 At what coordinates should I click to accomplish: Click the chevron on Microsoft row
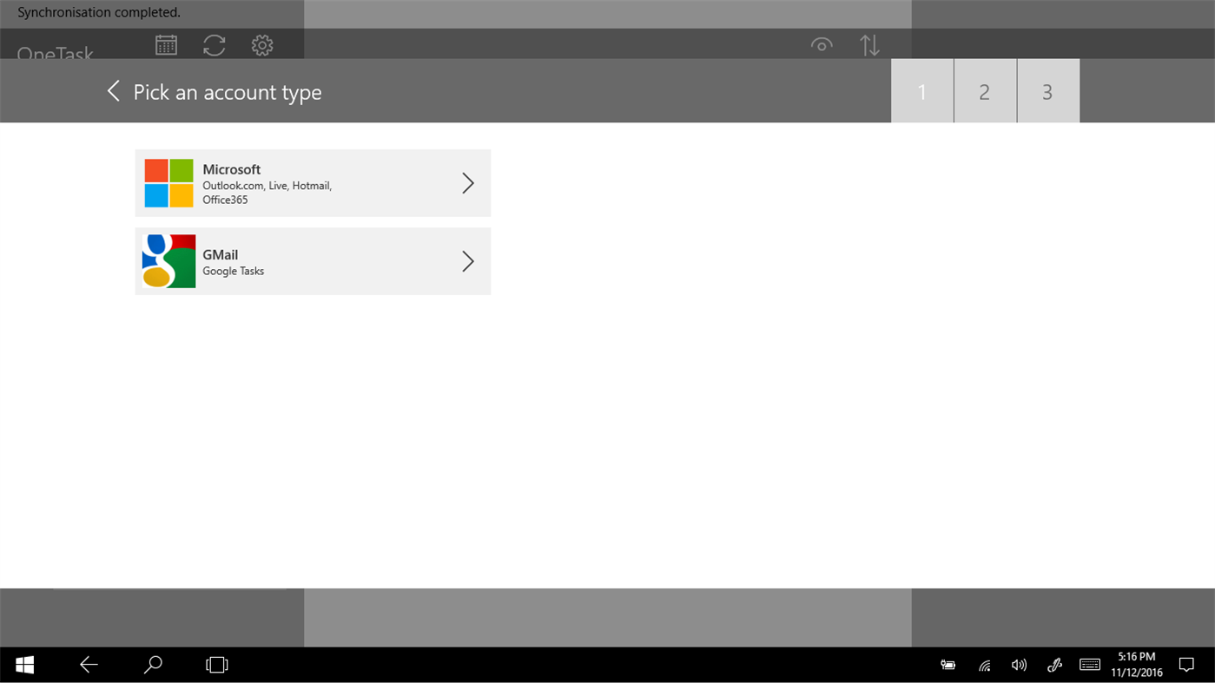(x=467, y=183)
